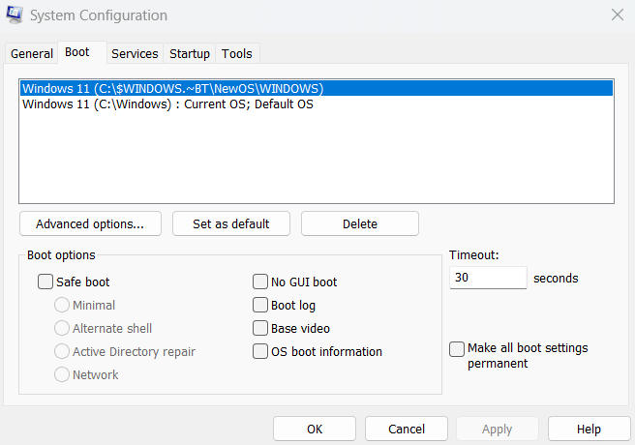The width and height of the screenshot is (635, 445).
Task: Click the Apply button
Action: 498,429
